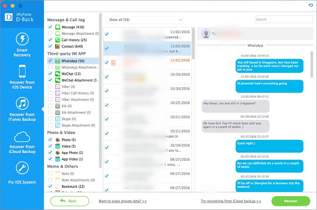
Task: Click the 'Yep still based in Singapore' message bubble
Action: click(x=269, y=66)
